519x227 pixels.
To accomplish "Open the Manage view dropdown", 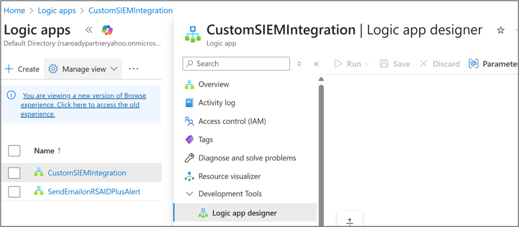I will tap(83, 69).
